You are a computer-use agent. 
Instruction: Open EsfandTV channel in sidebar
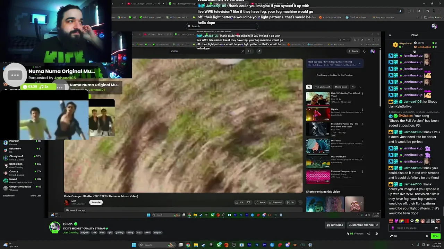click(x=23, y=150)
